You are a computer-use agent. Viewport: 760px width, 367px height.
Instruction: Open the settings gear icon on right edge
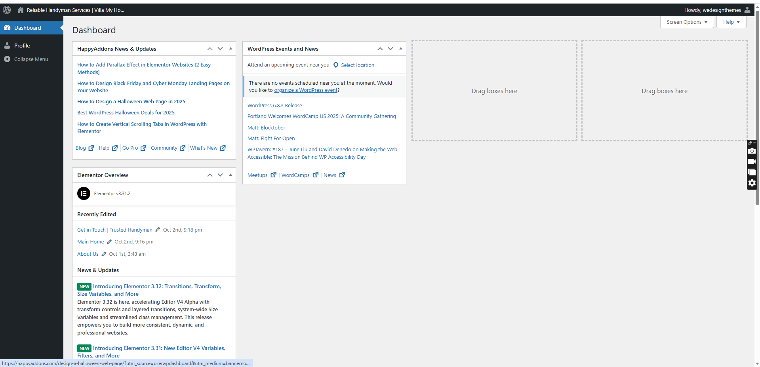tap(752, 183)
